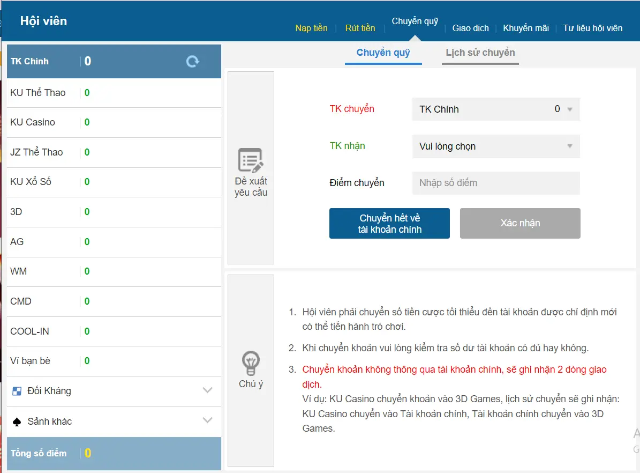Click the Chuyển hết về tài khoản chính button
The width and height of the screenshot is (640, 473).
coord(389,223)
